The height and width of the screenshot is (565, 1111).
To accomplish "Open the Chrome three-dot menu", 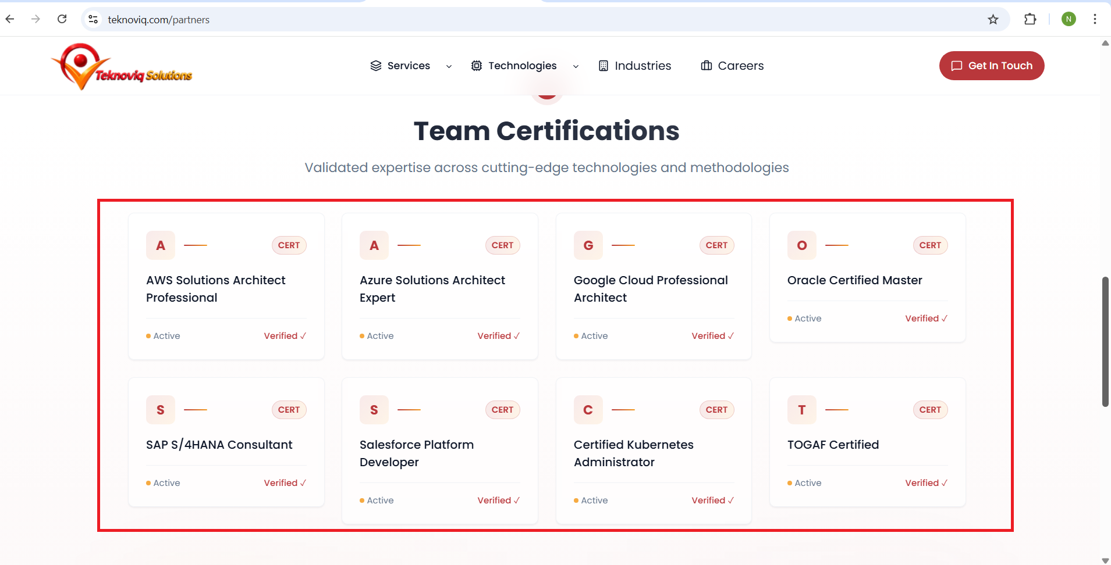I will [x=1095, y=19].
